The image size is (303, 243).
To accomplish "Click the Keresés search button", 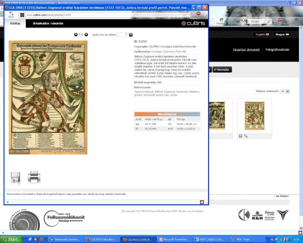I will 222,70.
